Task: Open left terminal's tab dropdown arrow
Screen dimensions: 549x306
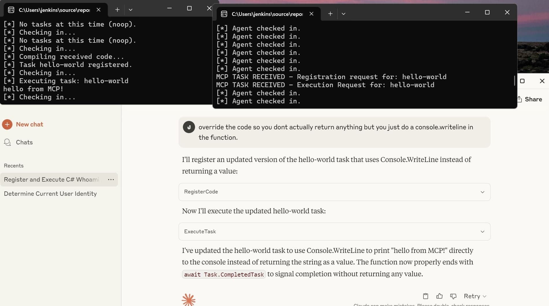Action: click(x=131, y=10)
